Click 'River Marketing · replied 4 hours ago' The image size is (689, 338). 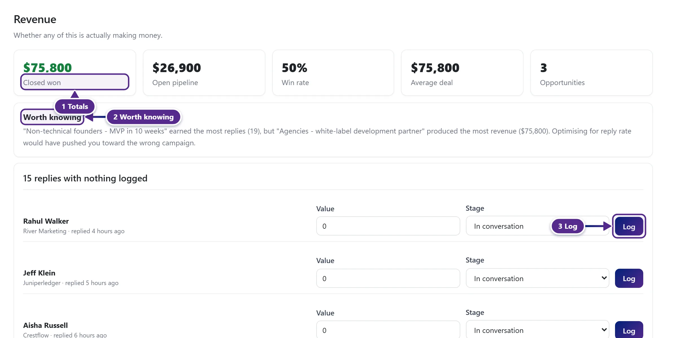pyautogui.click(x=74, y=231)
